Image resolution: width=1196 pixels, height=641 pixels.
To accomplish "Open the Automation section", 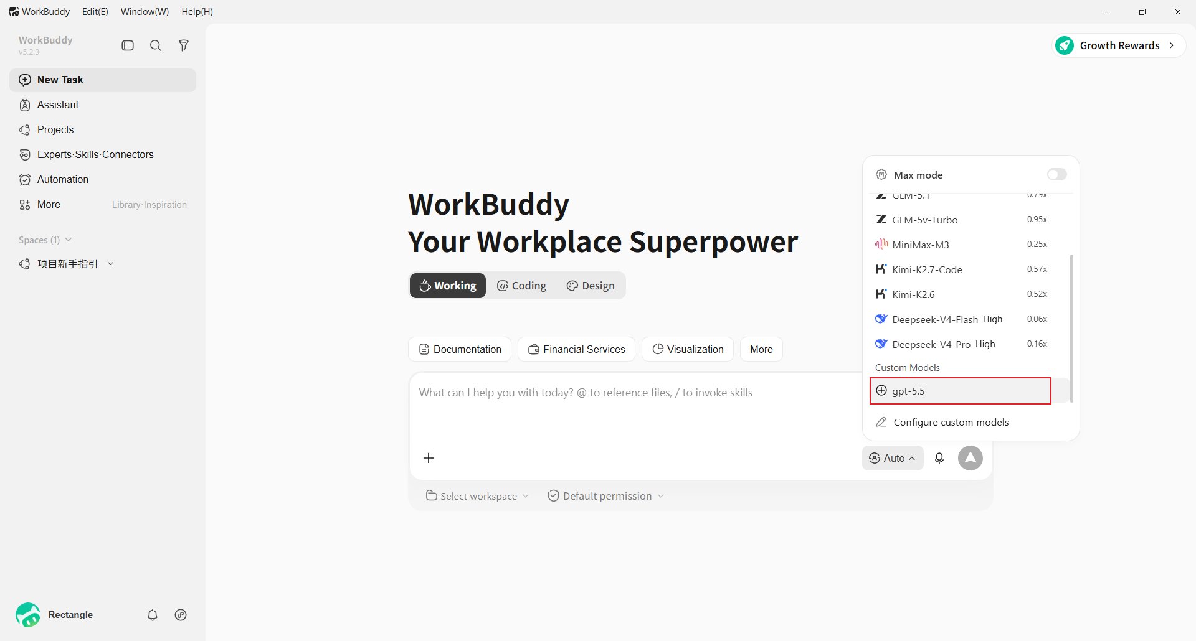I will click(103, 179).
